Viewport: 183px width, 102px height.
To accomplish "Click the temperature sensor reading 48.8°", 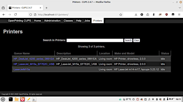I will click(170, 99).
